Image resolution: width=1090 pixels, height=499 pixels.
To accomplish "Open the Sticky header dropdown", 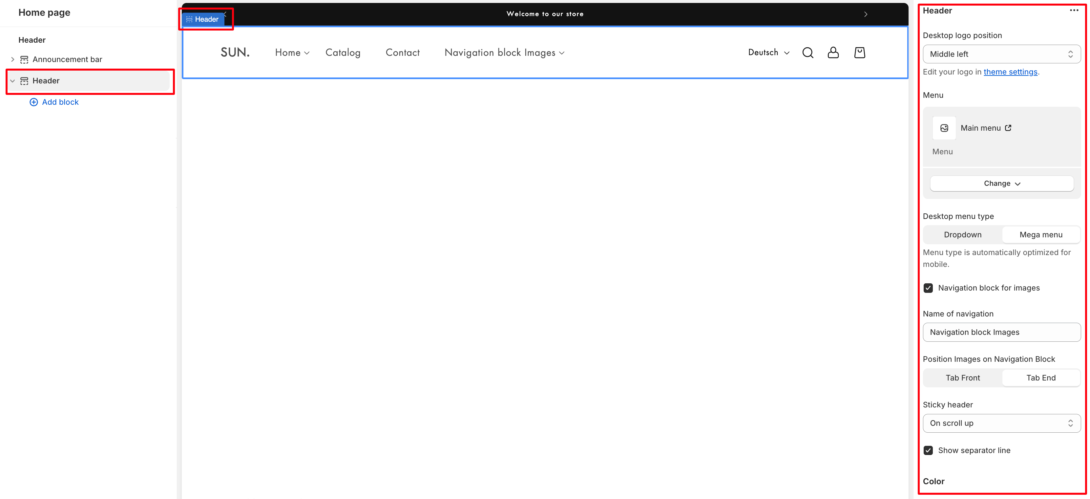I will coord(1001,423).
